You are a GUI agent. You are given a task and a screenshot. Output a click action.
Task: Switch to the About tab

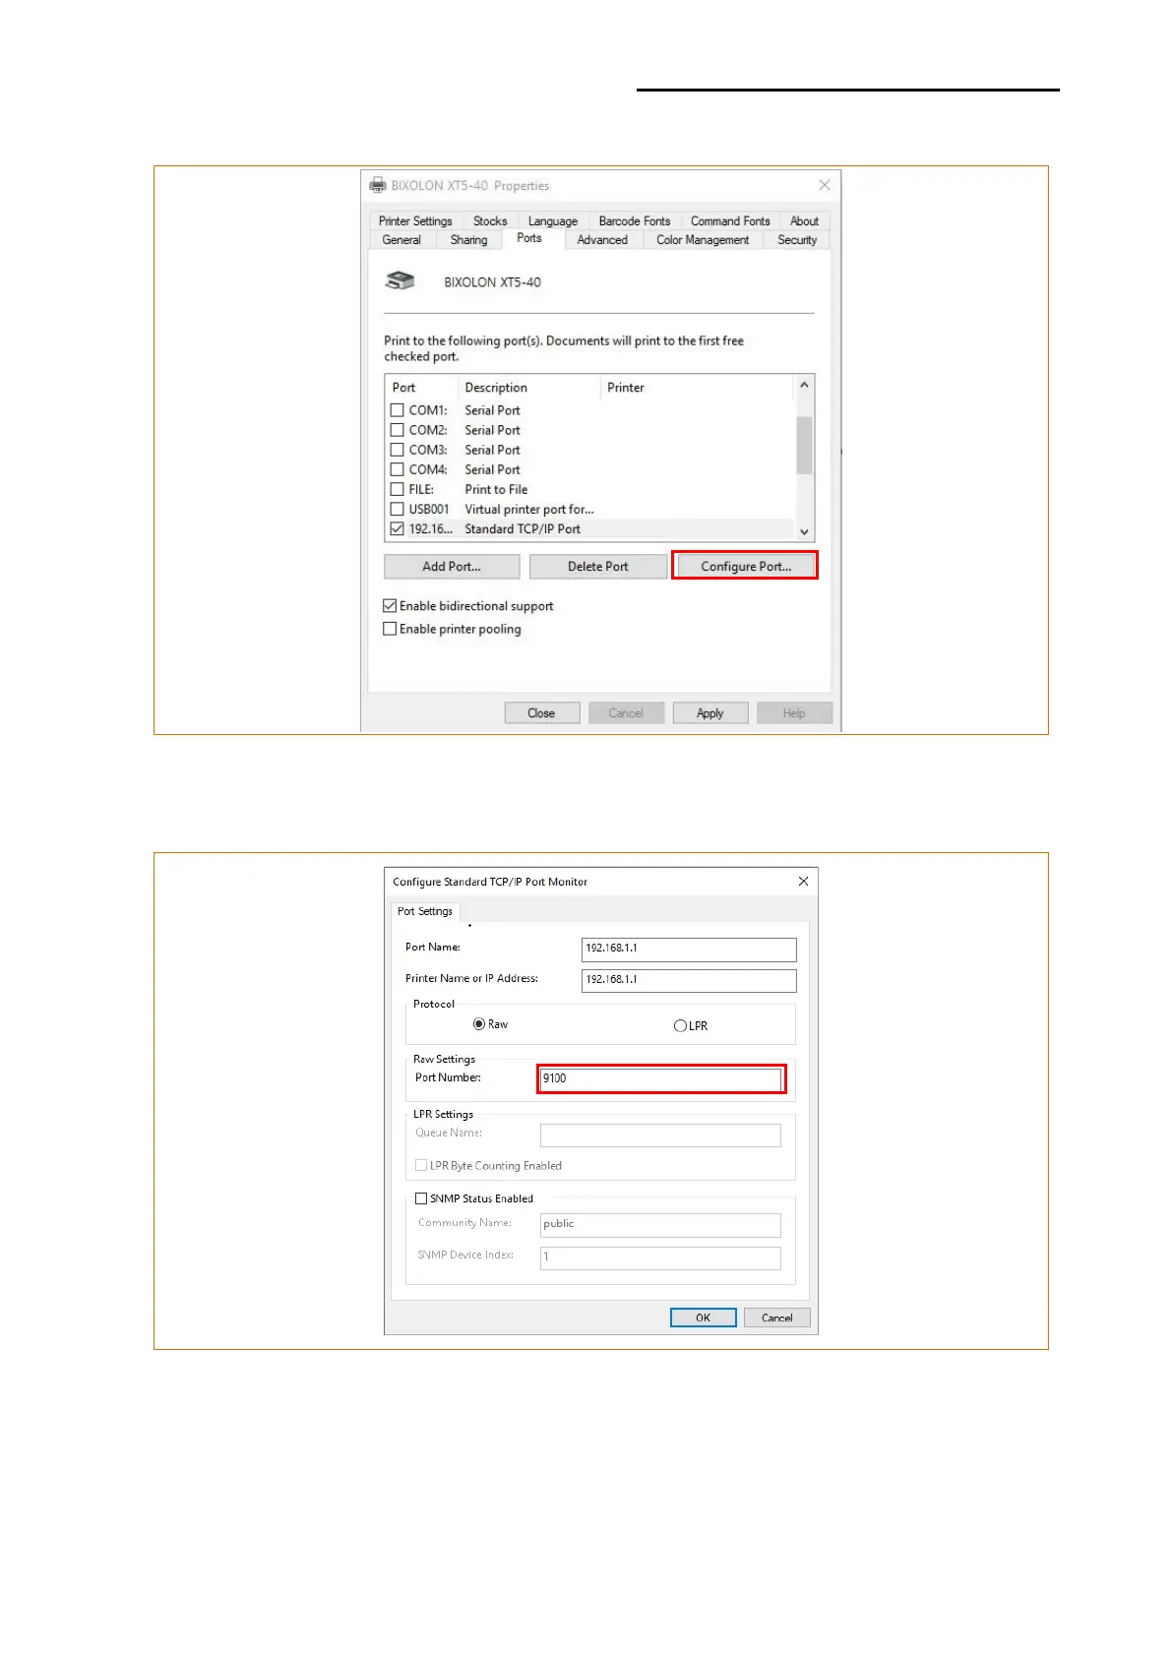pos(804,221)
